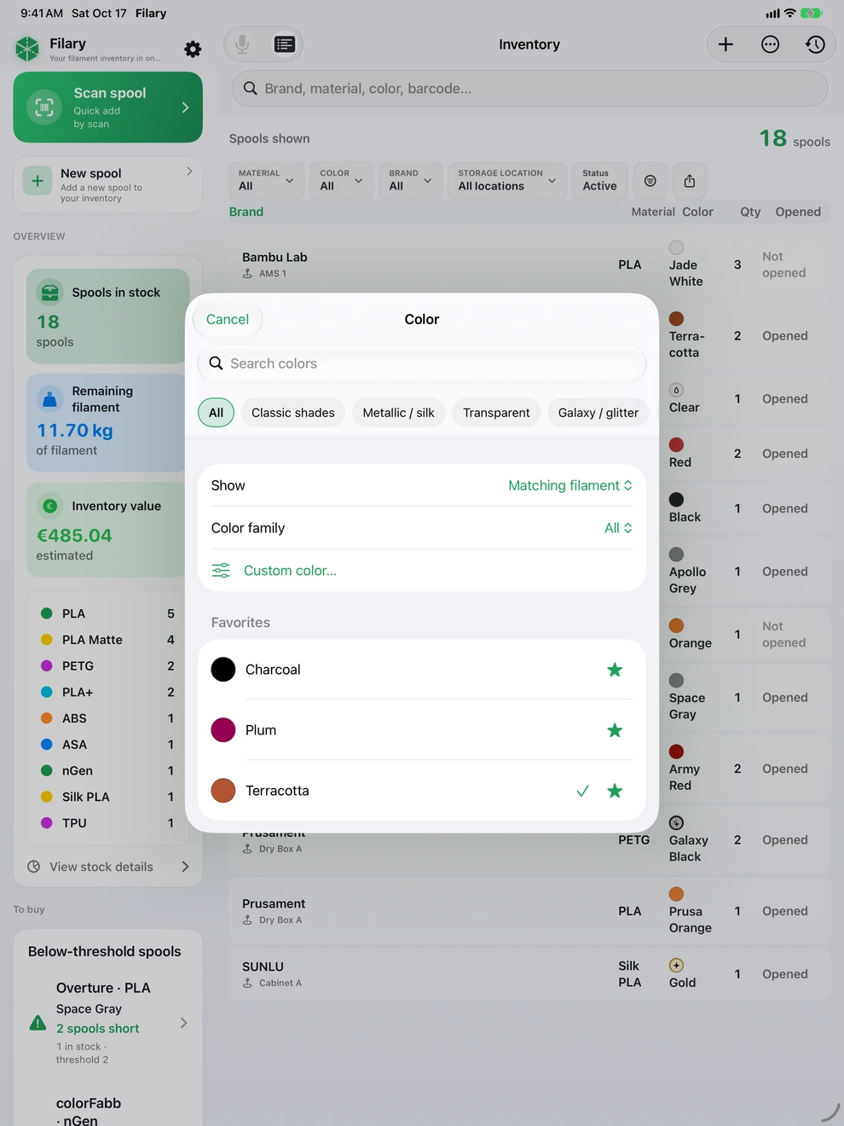
Task: Expand the Storage Location filter dropdown
Action: coord(507,181)
